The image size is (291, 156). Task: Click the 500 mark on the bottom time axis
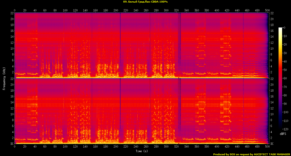point(267,147)
